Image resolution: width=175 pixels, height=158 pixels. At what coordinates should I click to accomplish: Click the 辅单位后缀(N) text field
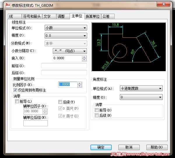36,123
